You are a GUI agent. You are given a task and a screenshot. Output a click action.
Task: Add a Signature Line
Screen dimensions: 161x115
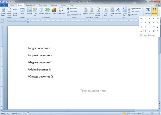point(135,9)
